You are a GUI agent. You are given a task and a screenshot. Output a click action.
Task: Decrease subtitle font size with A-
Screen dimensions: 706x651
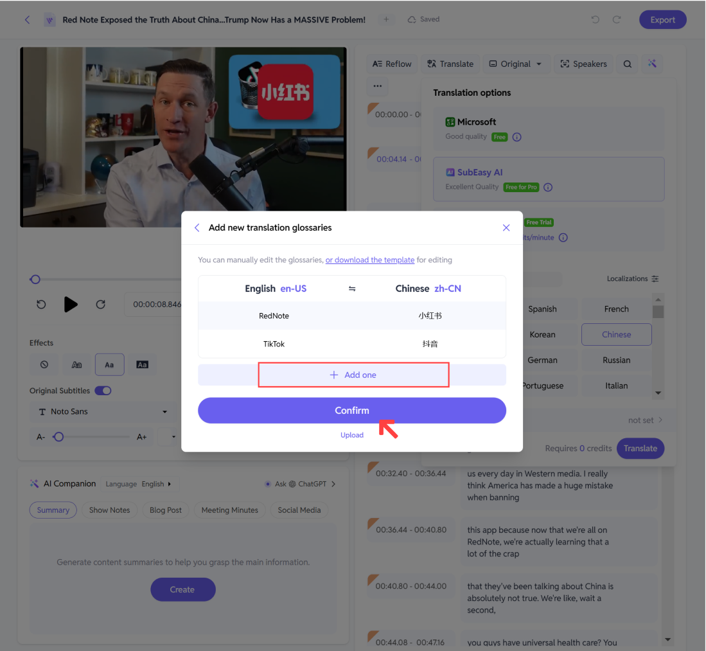point(40,437)
